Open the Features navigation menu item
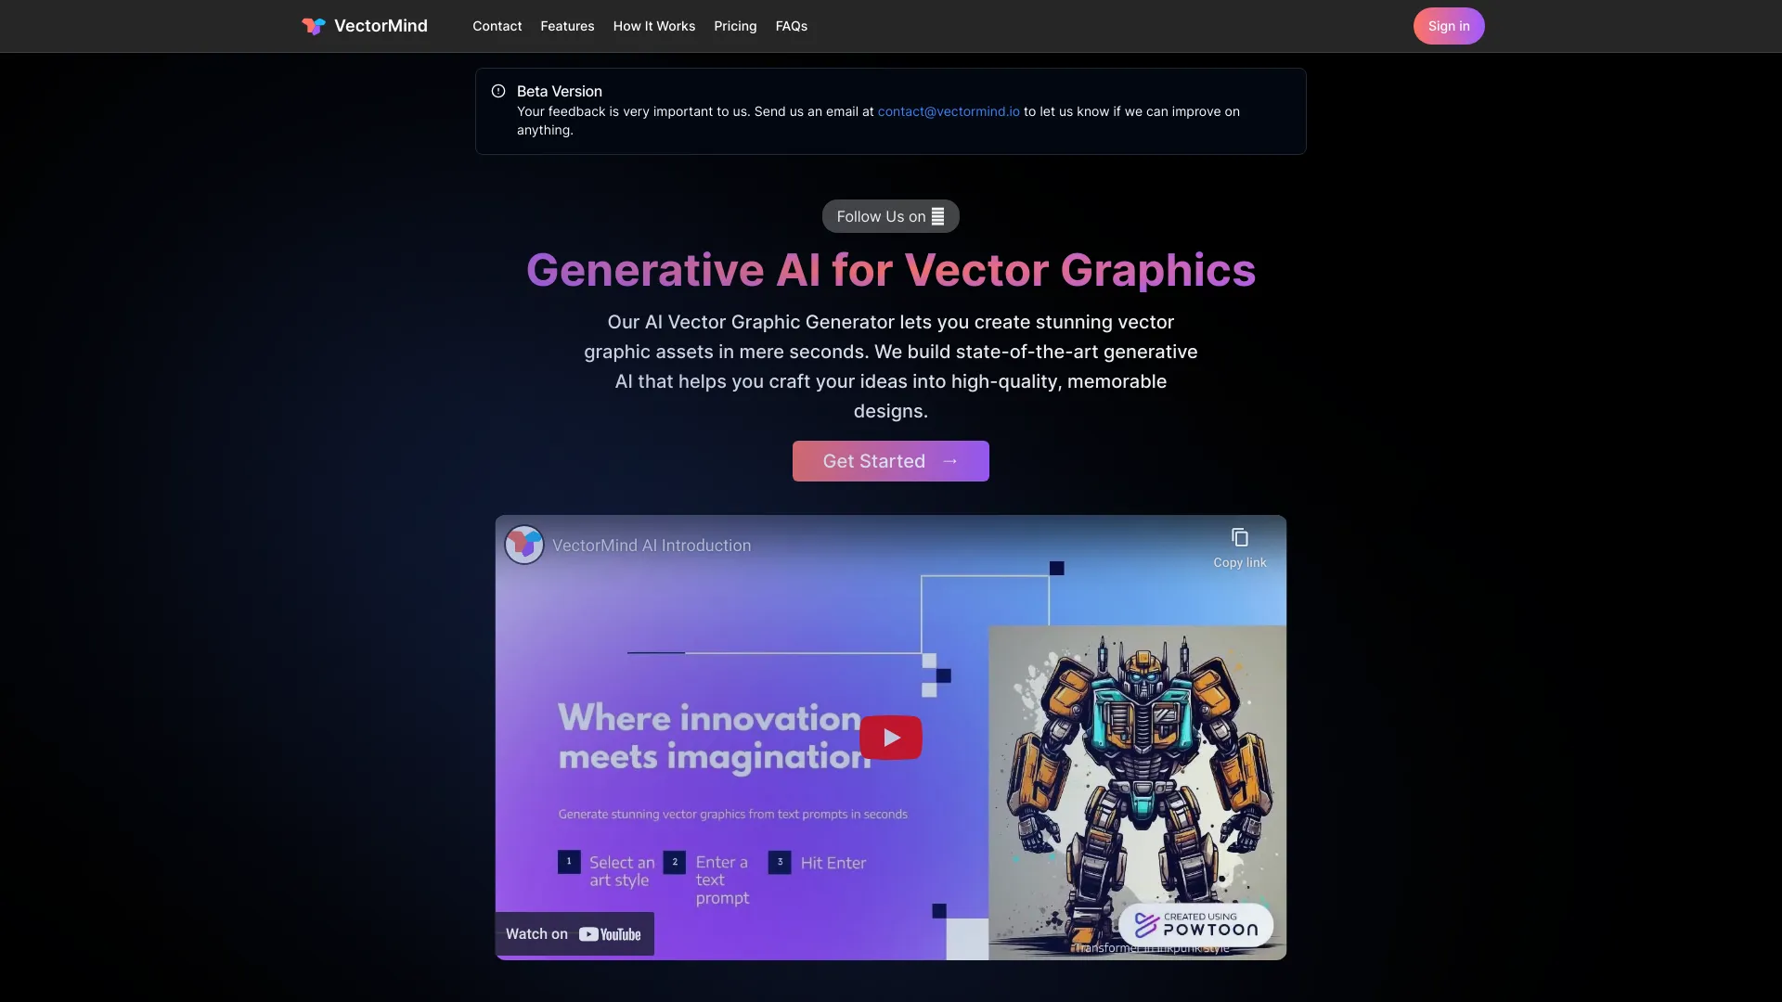The width and height of the screenshot is (1782, 1002). click(x=567, y=26)
